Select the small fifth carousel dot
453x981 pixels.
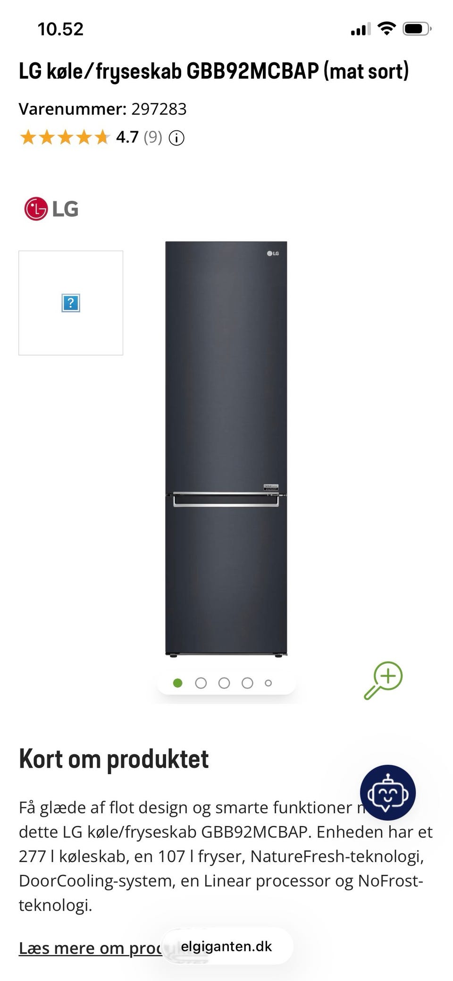pos(268,683)
